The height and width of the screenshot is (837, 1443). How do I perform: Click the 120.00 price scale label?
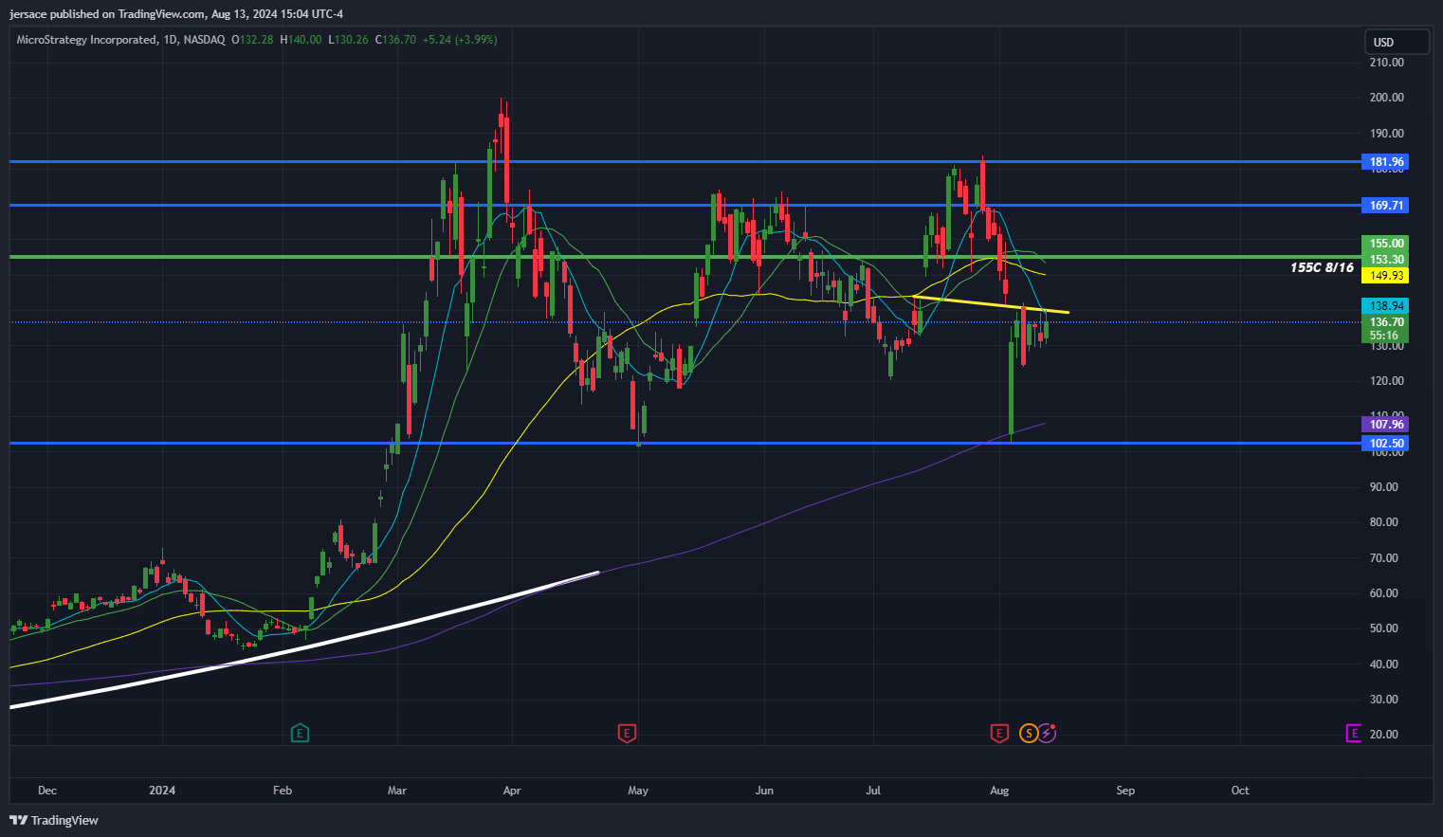coord(1386,381)
